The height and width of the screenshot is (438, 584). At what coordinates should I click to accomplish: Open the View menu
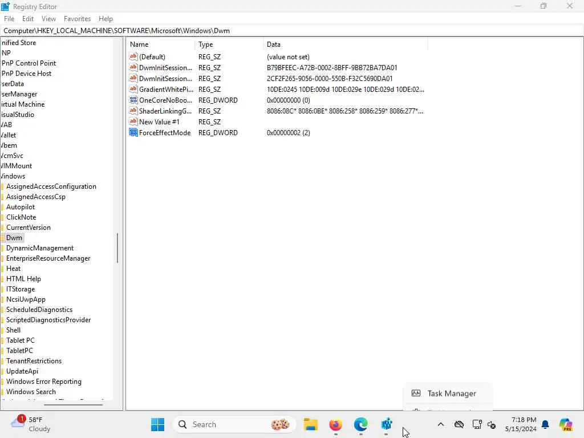[48, 19]
